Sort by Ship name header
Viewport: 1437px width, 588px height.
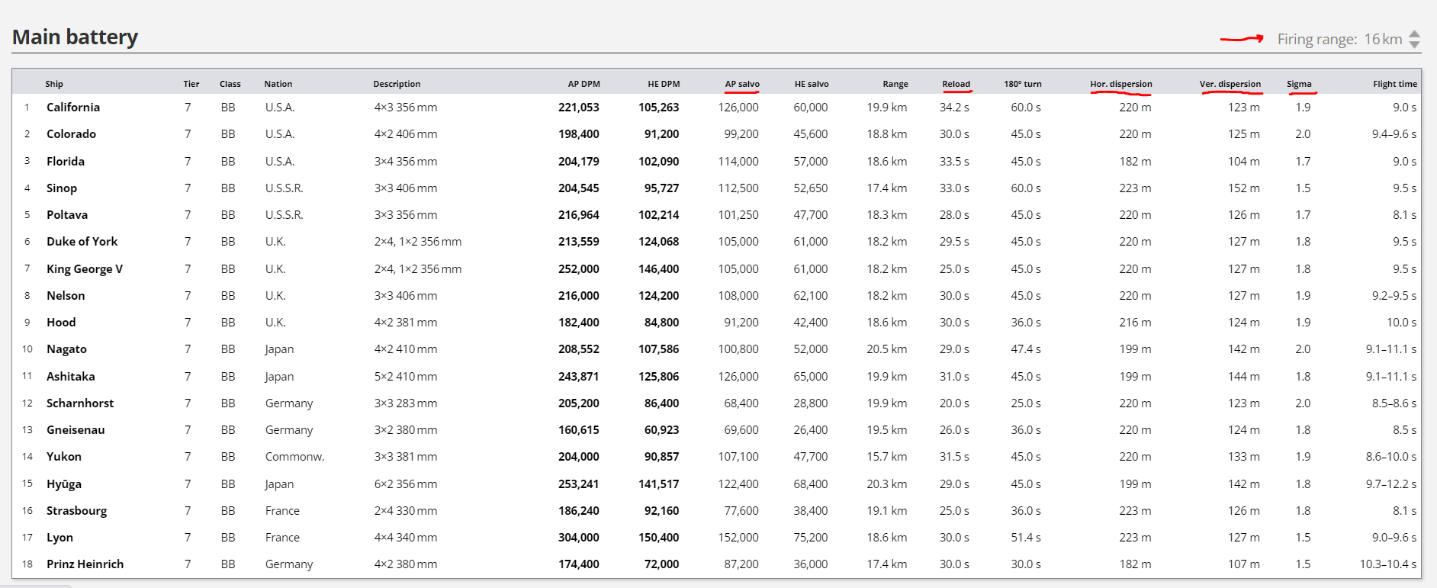click(54, 84)
